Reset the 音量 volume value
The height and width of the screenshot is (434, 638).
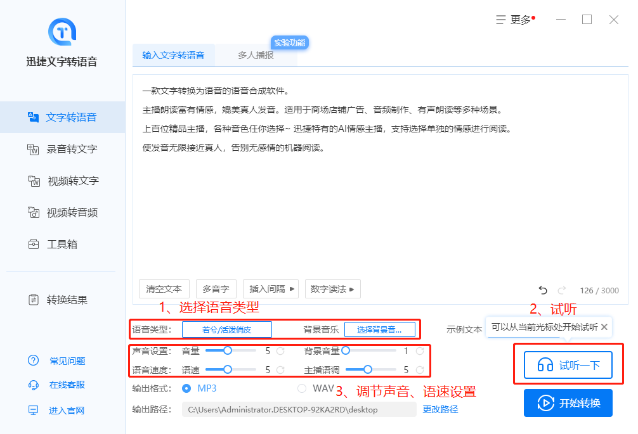click(x=280, y=351)
